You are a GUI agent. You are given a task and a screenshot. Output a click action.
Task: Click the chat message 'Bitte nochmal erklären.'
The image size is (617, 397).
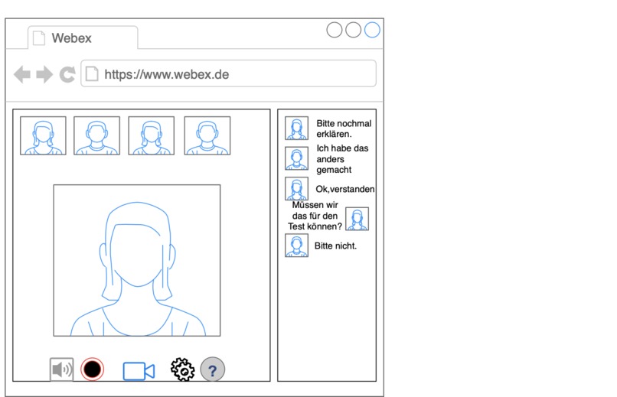[344, 129]
